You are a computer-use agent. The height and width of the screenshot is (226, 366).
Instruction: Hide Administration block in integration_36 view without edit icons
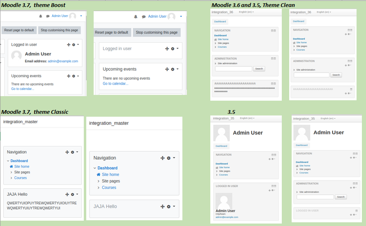pyautogui.click(x=272, y=59)
